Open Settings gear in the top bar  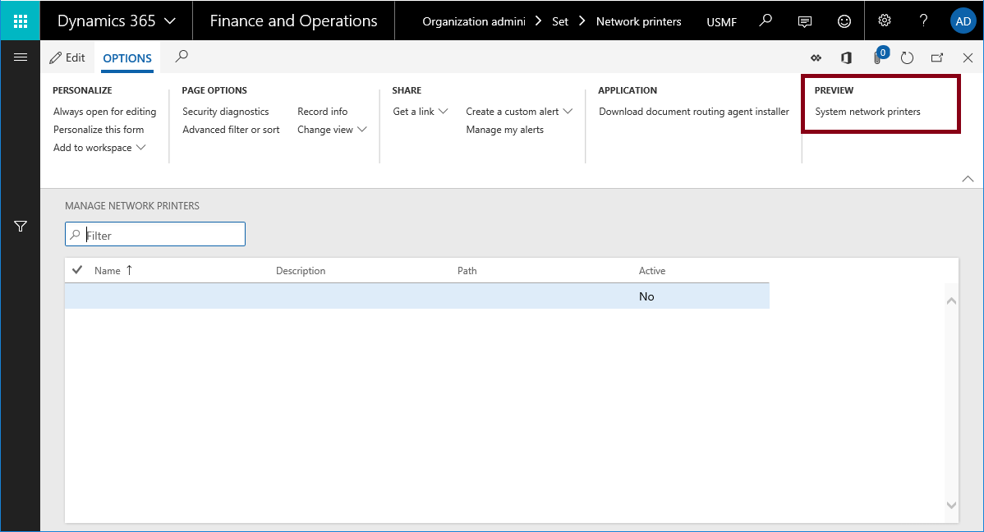[883, 21]
